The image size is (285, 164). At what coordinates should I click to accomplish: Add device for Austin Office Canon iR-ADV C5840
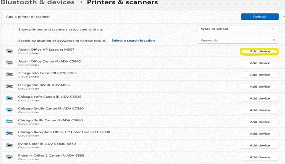click(260, 63)
